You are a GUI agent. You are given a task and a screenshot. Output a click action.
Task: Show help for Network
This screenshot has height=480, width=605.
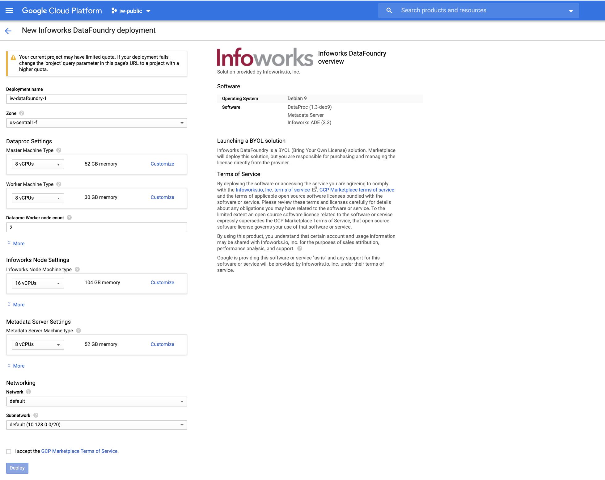[x=28, y=392]
